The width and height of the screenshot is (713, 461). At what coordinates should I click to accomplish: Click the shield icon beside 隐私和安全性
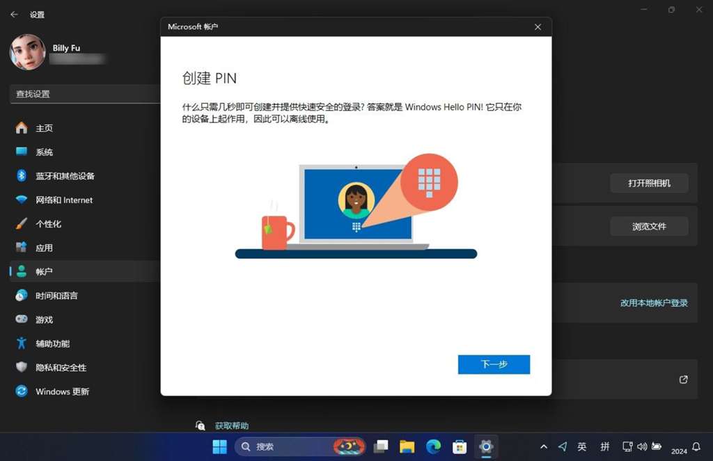pos(22,366)
